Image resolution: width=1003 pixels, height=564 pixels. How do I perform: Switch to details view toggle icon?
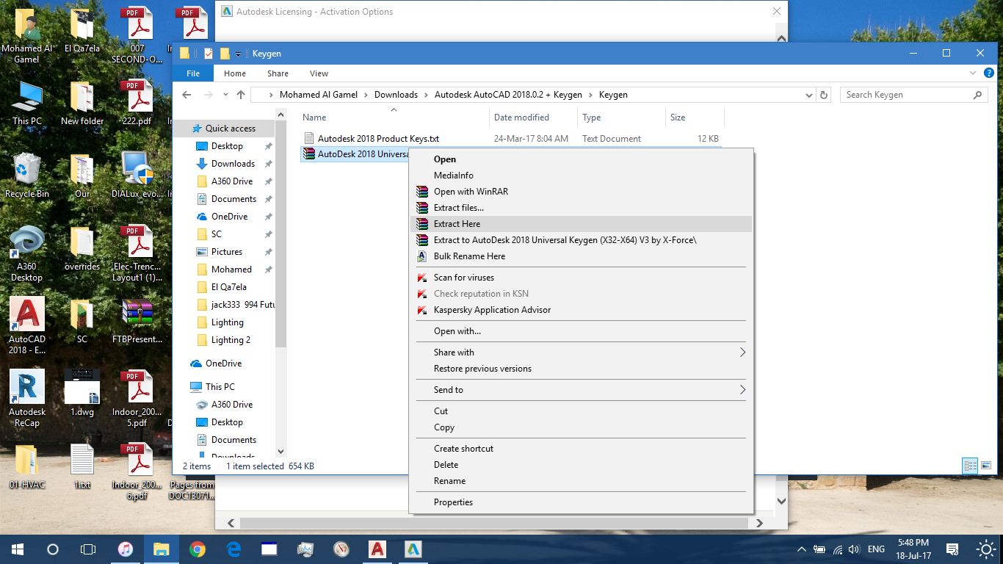[970, 466]
